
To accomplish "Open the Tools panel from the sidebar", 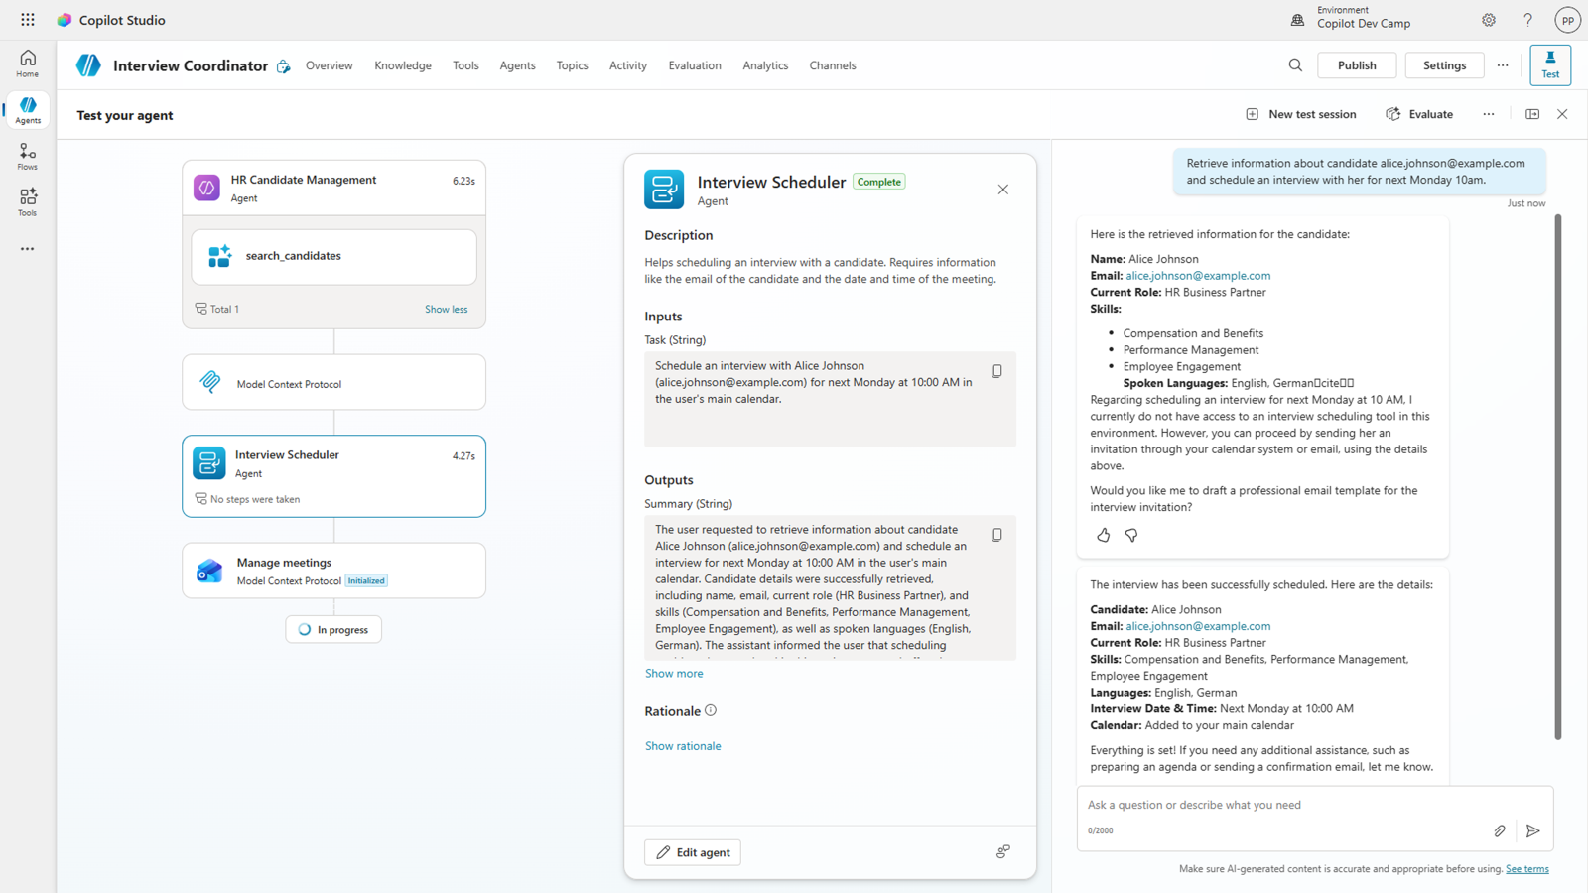I will (x=27, y=201).
